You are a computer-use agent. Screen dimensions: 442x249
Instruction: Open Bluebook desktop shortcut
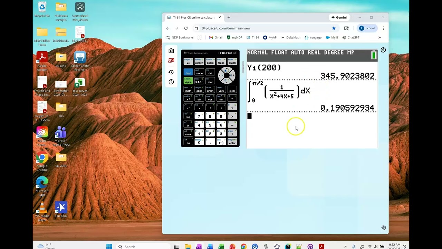[x=61, y=210]
